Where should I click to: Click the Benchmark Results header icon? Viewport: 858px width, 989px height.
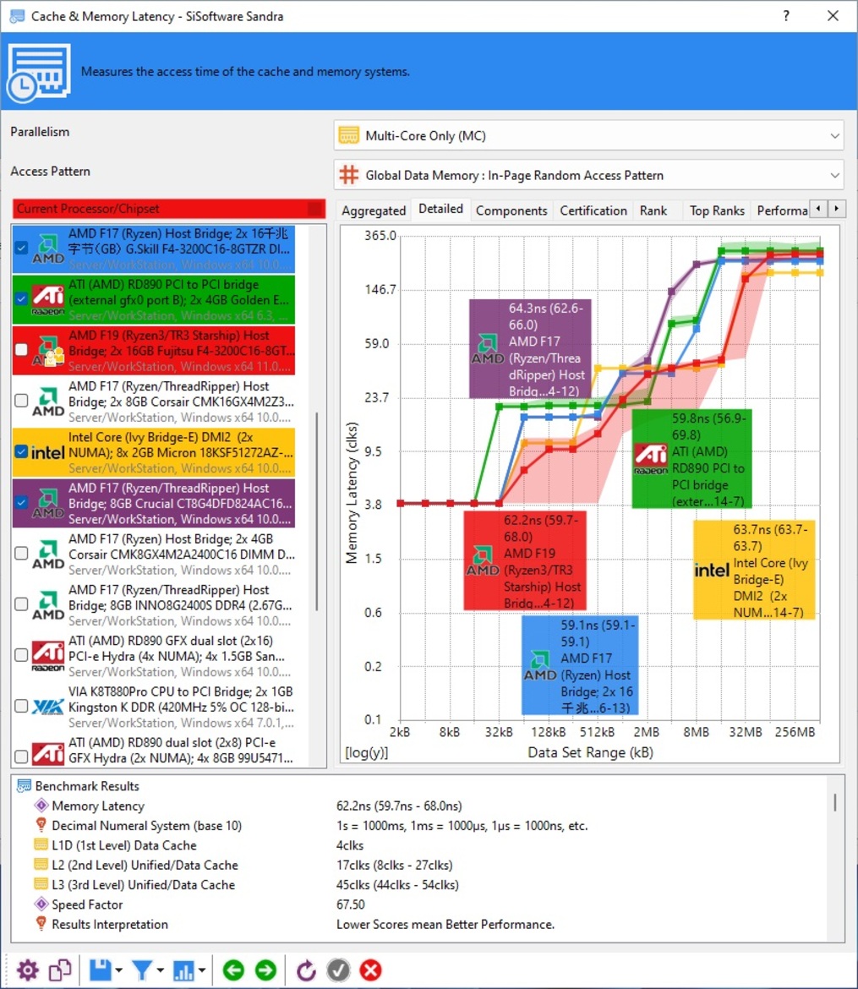click(x=24, y=786)
